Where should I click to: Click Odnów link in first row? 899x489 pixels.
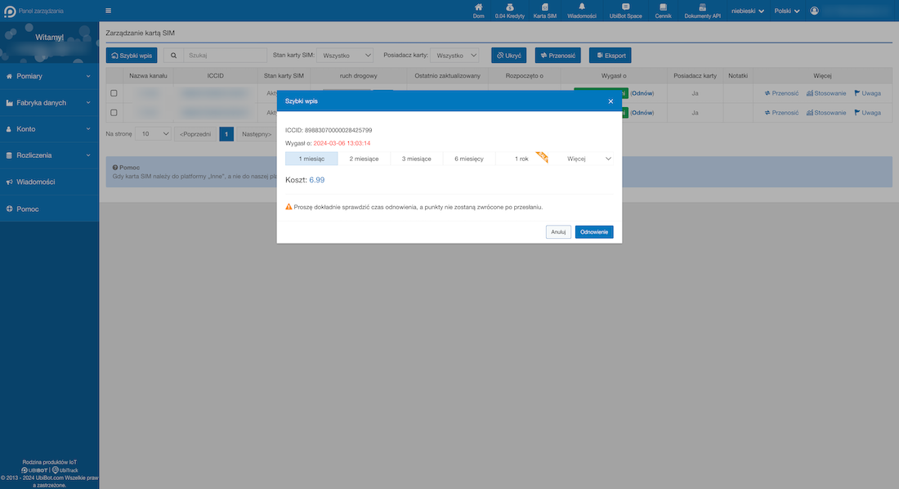(x=642, y=93)
